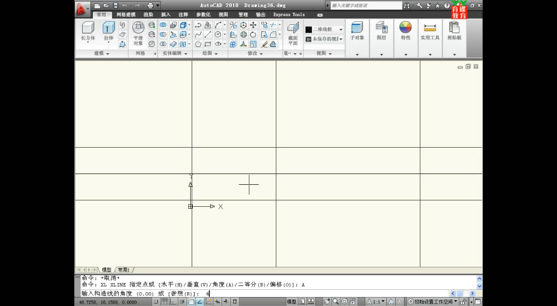Click the 截面平面 section plane tool

click(293, 33)
